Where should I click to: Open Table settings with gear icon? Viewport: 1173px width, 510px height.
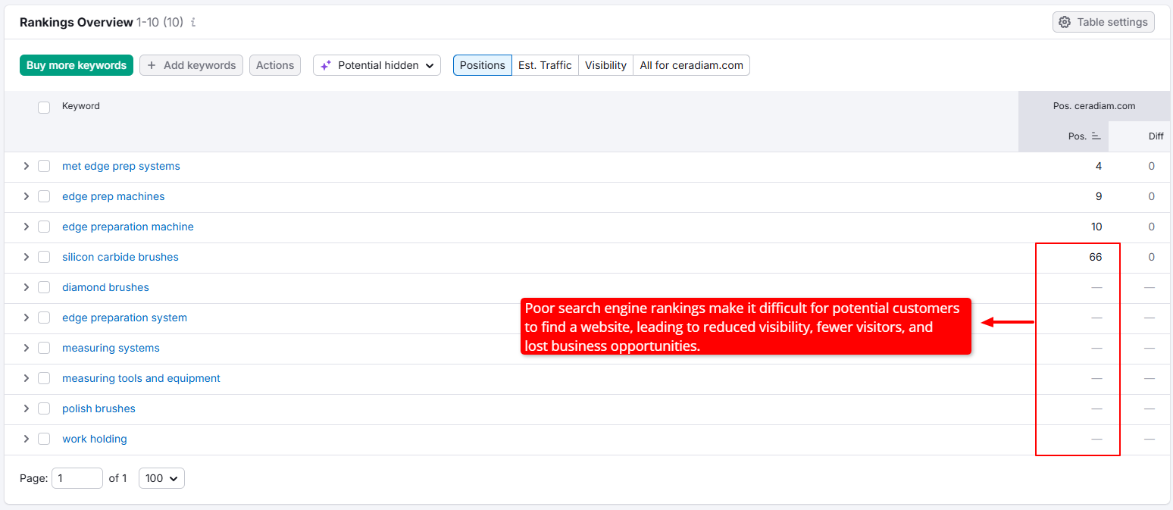coord(1064,22)
